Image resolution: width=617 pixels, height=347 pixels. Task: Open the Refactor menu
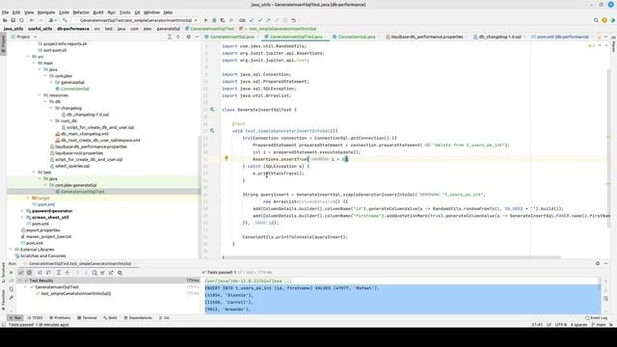click(81, 13)
